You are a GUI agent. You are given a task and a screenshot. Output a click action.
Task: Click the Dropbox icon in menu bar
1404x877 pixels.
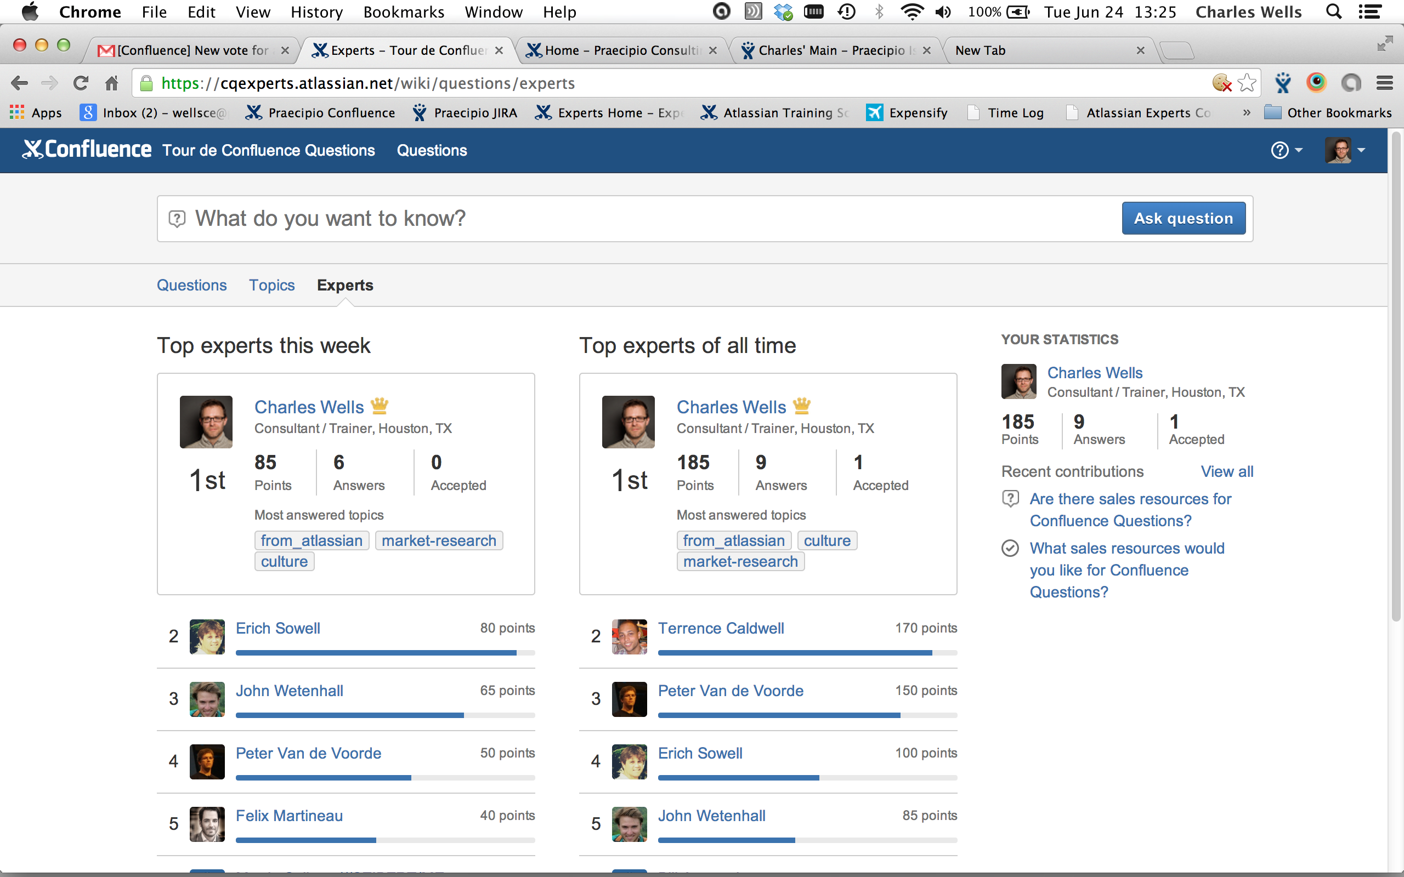[783, 12]
